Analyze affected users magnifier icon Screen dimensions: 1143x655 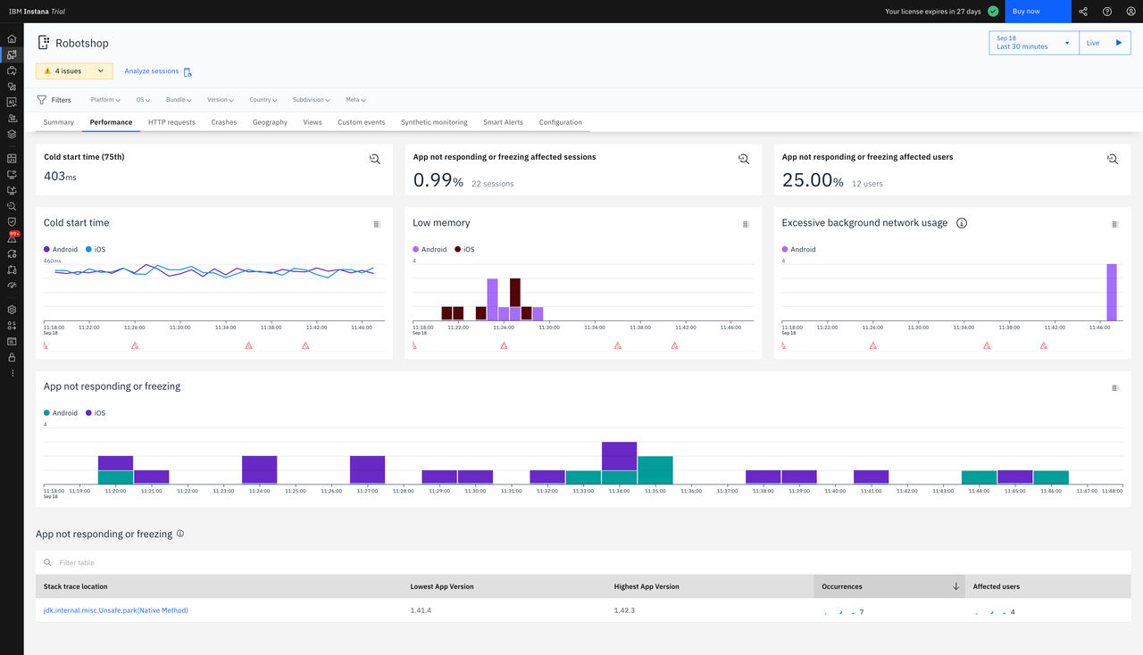pos(1113,159)
